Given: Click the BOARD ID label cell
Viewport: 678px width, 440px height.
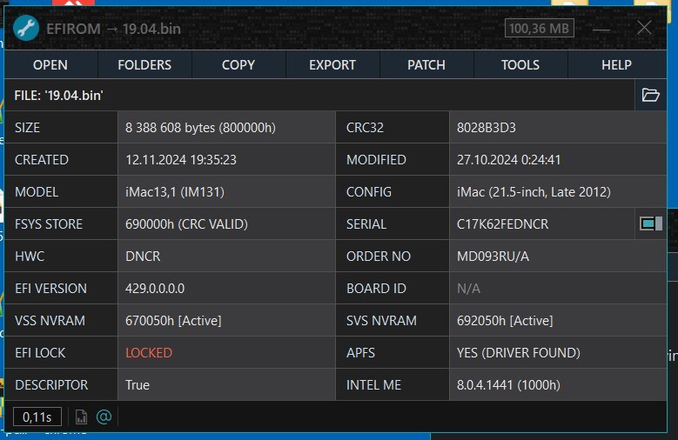Looking at the screenshot, I should pyautogui.click(x=393, y=289).
